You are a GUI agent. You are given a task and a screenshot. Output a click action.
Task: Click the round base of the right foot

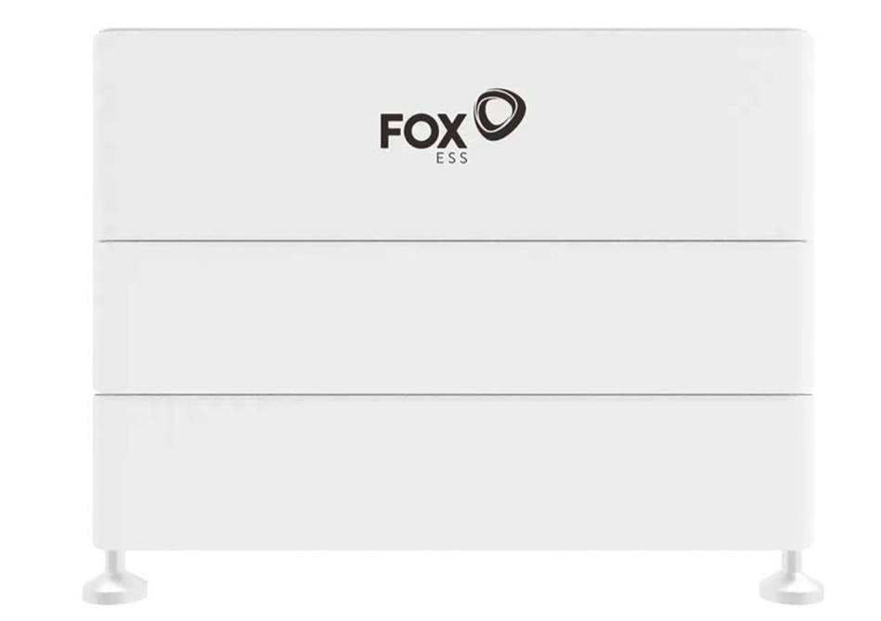(792, 589)
